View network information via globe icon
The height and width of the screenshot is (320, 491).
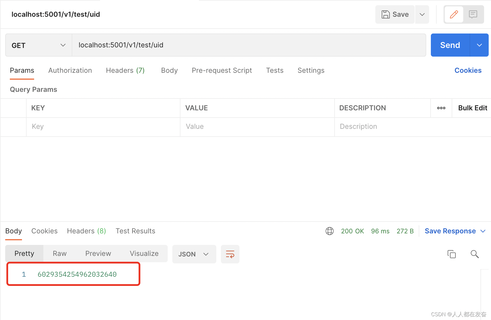coord(329,231)
